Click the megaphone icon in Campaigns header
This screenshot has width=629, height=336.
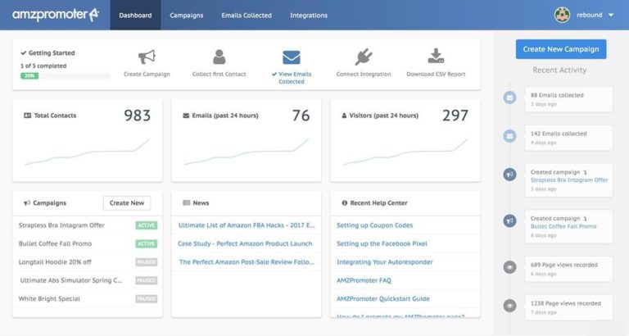[27, 203]
